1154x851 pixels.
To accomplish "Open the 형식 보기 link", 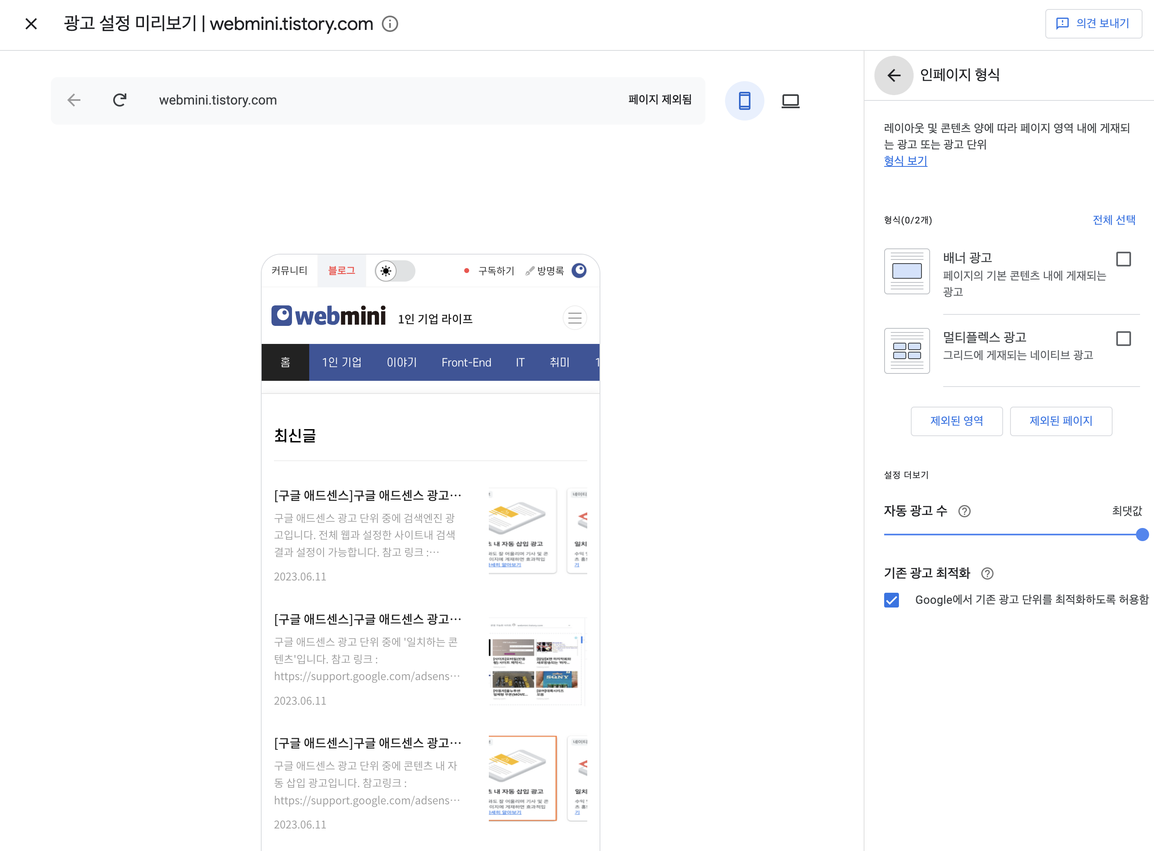I will [905, 161].
